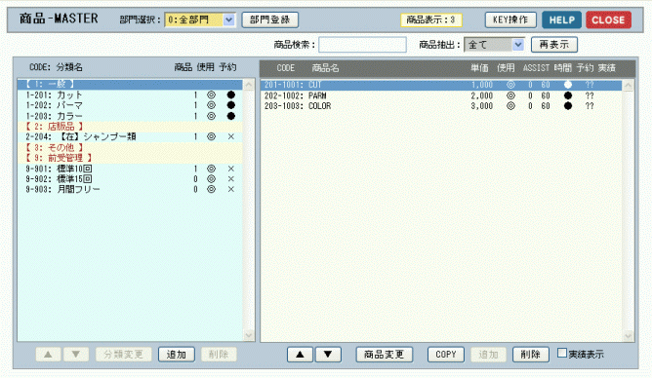This screenshot has width=652, height=378.
Task: Delete product with right 削除 button
Action: (531, 355)
